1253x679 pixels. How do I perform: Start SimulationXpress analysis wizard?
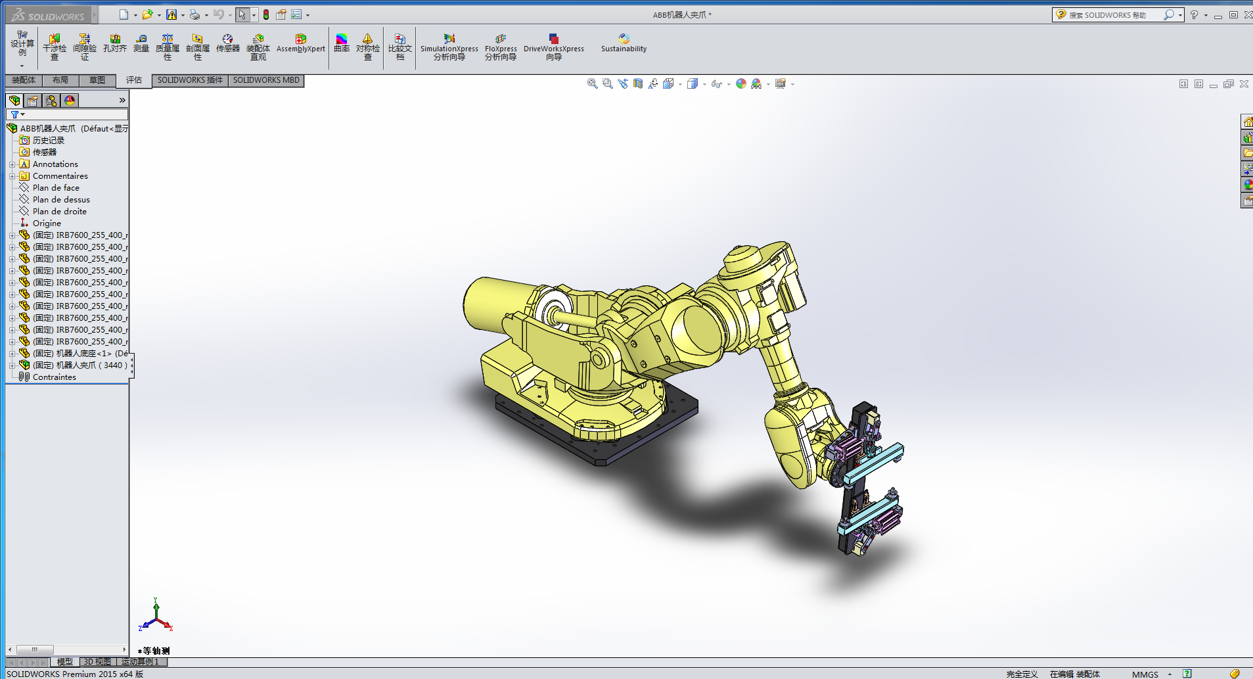pyautogui.click(x=449, y=47)
